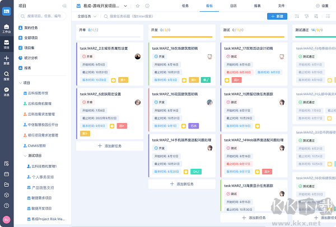This screenshot has width=336, height=227.
Task: Click the cube icon in dark sidebar
Action: tap(6, 195)
